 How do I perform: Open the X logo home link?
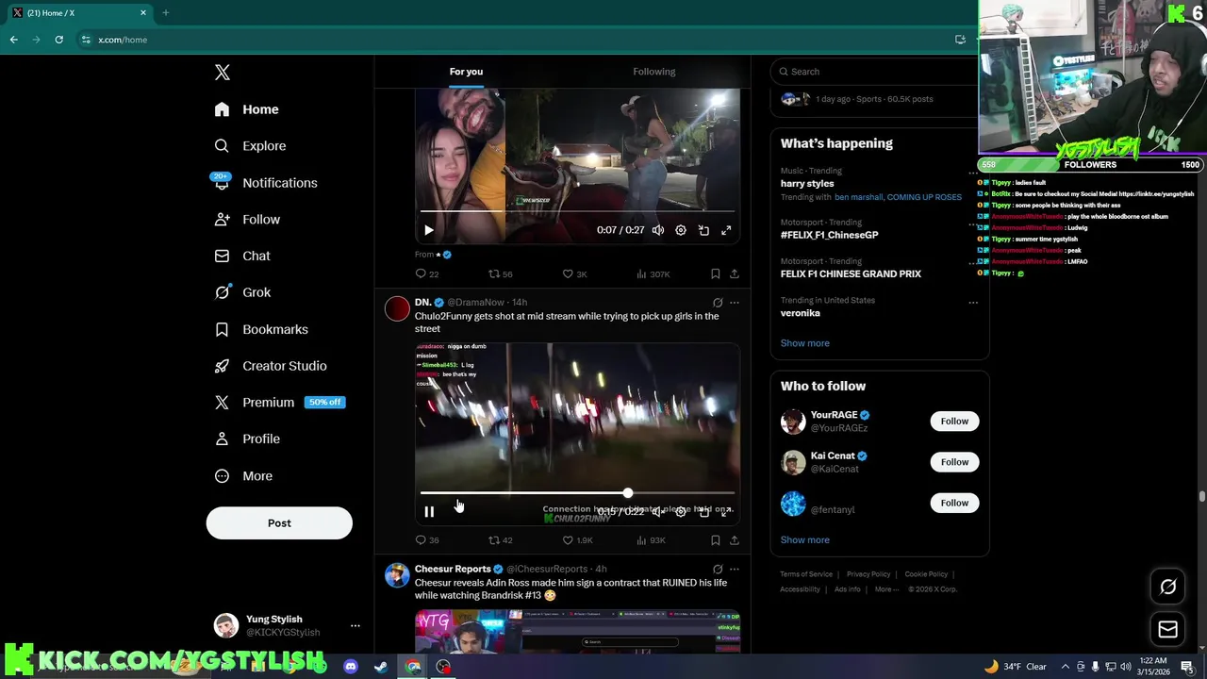point(222,73)
